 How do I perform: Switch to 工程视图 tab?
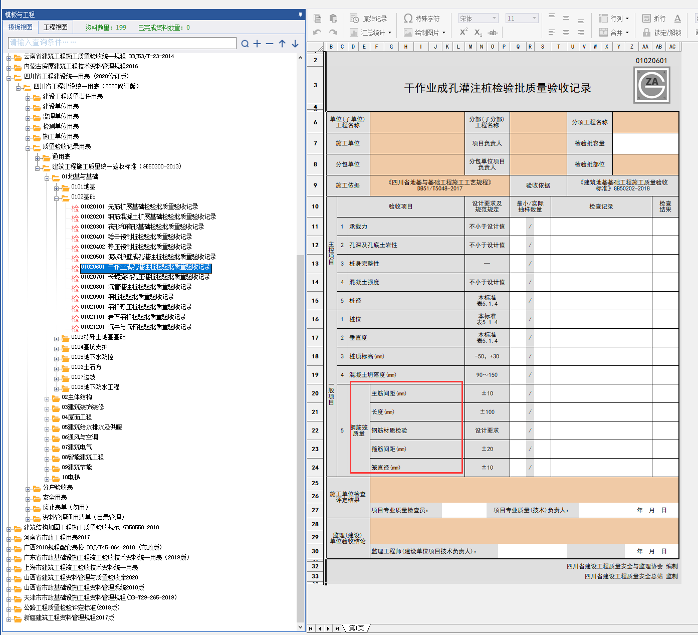pyautogui.click(x=56, y=27)
